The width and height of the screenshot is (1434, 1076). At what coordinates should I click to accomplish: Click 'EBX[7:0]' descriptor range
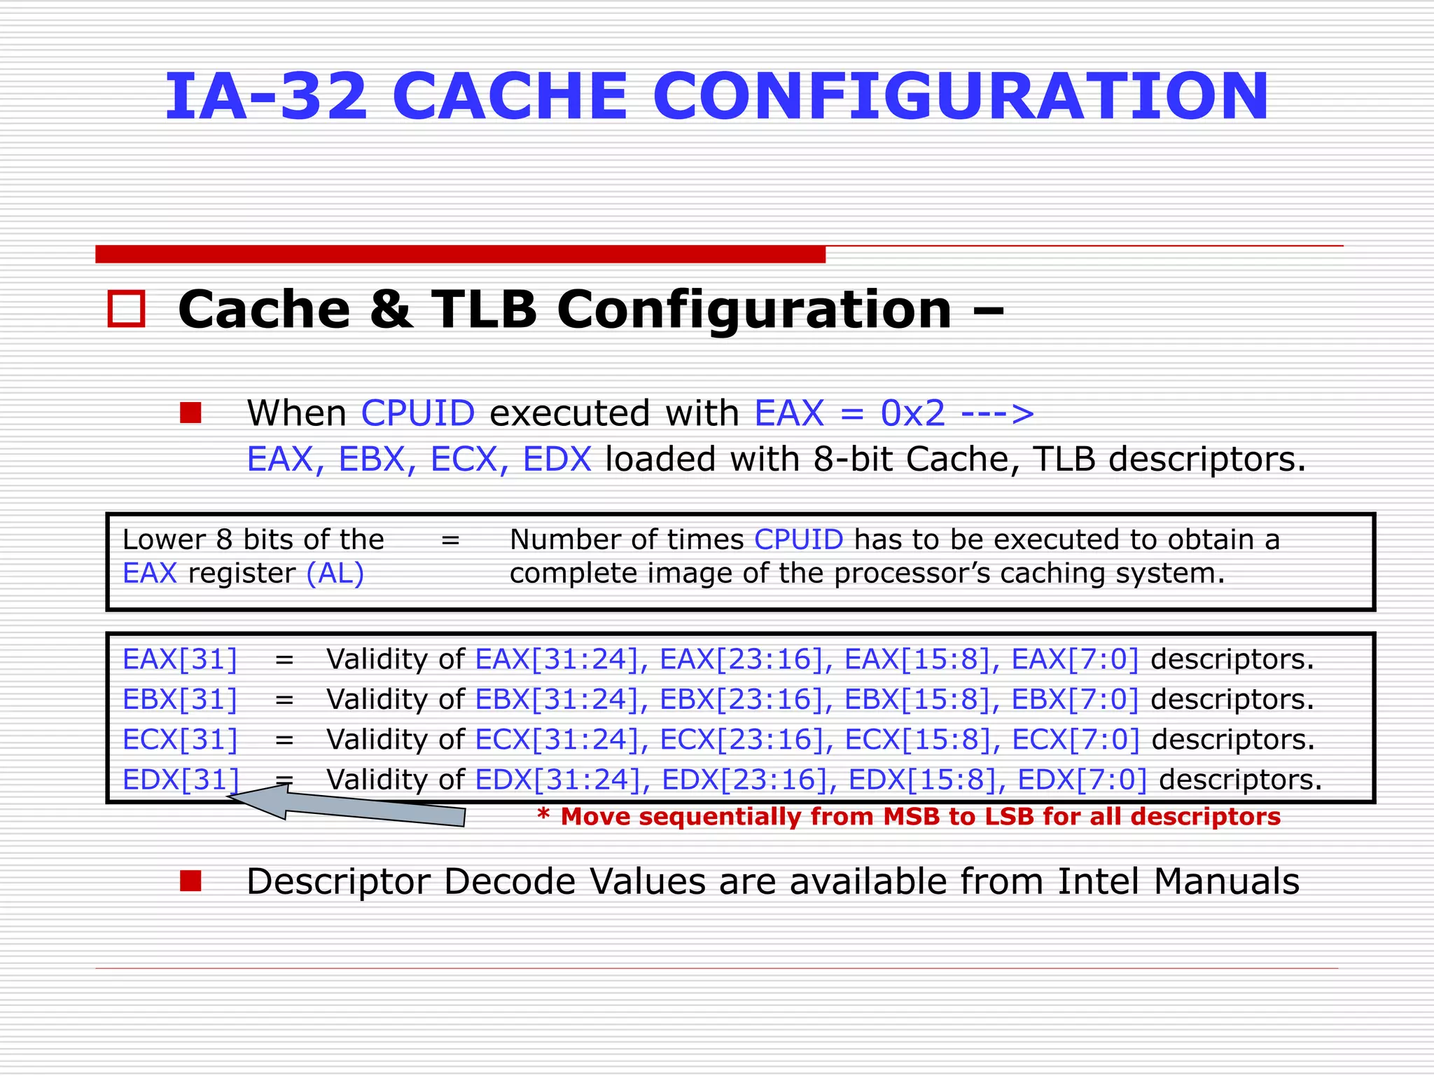point(1075,700)
